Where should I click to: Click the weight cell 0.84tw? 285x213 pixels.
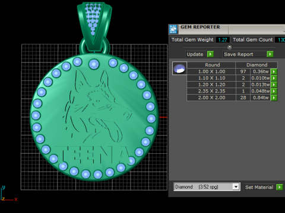(x=261, y=98)
